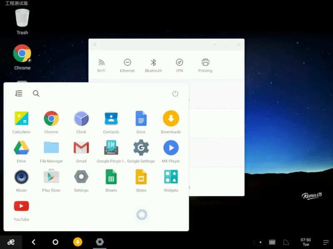The image size is (333, 249).
Task: Click the power button in app menu
Action: [175, 93]
